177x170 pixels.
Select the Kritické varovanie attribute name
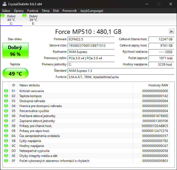pos(32,91)
